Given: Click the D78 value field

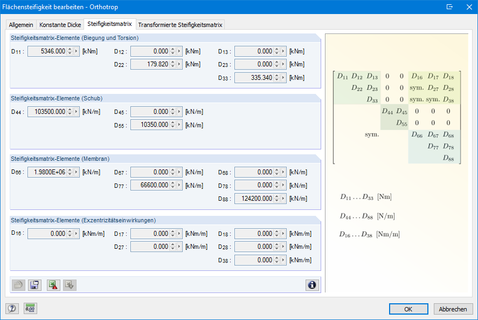Looking at the screenshot, I should [254, 185].
